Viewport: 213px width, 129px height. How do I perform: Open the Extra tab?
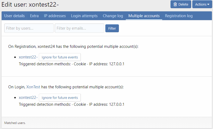point(34,16)
